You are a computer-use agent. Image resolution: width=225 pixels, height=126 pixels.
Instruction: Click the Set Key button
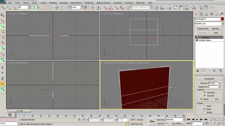(x=160, y=124)
